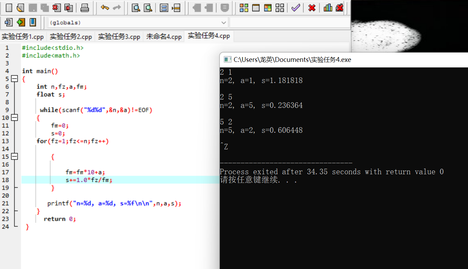
Task: Collapse the for-loop fold at line 15
Action: pyautogui.click(x=15, y=157)
